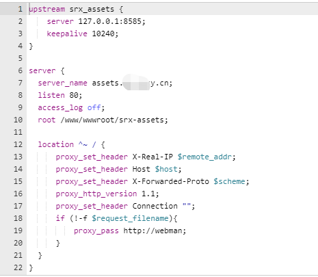Click the 'proxy_http_version' directive on line 16
The image size is (318, 277).
pyautogui.click(x=96, y=194)
